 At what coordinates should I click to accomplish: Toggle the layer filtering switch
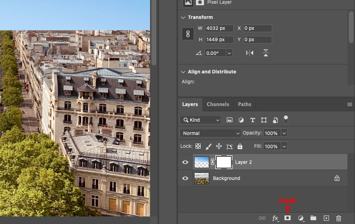[286, 120]
